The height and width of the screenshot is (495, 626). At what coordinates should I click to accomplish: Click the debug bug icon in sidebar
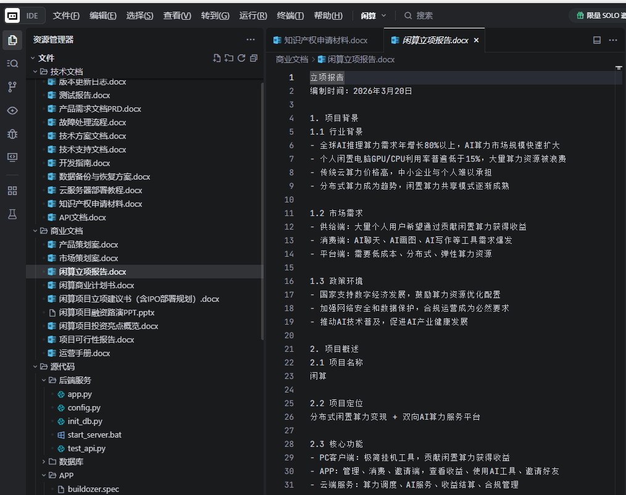tap(12, 134)
